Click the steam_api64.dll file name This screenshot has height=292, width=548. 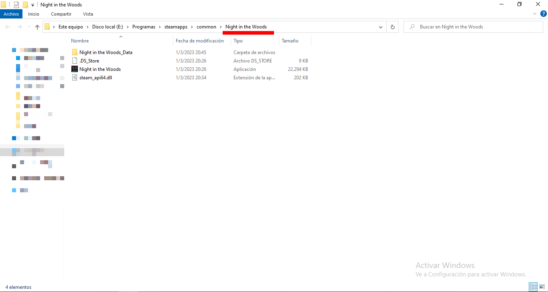(95, 77)
